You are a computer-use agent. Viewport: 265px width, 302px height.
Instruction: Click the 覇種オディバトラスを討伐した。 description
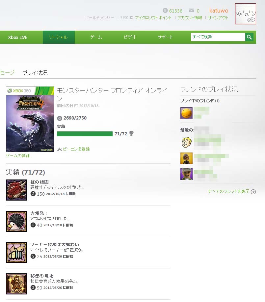[x=57, y=187]
